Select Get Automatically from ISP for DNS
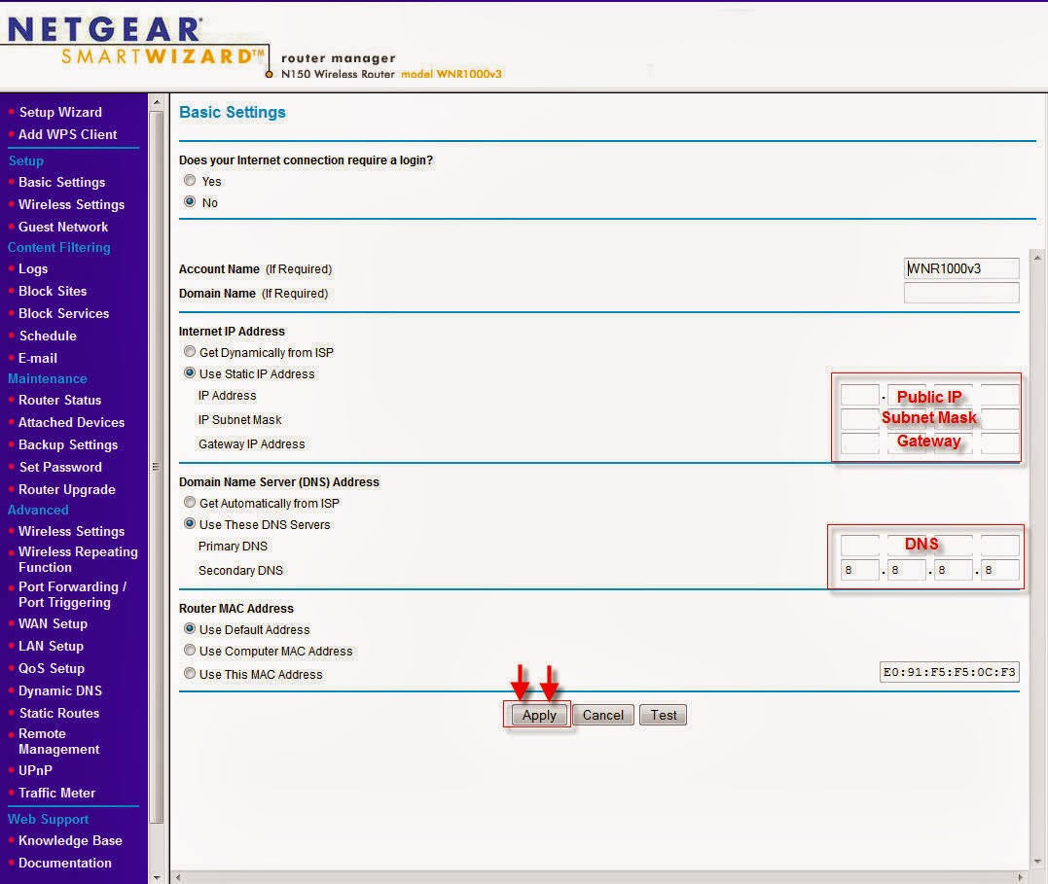Screen dimensions: 1048x884 [x=190, y=503]
